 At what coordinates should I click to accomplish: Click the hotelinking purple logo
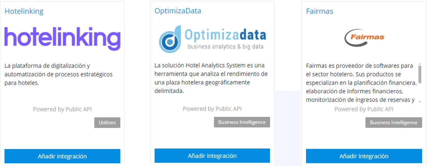click(62, 39)
